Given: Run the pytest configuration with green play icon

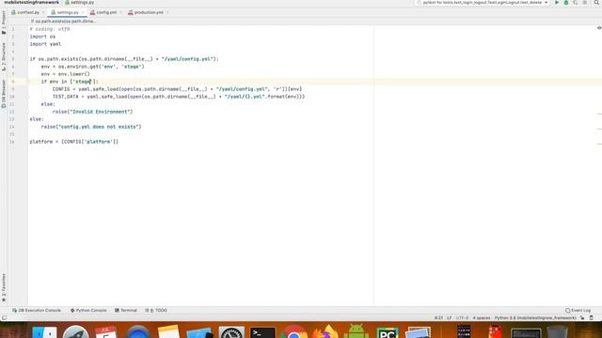Looking at the screenshot, I should coord(557,2).
